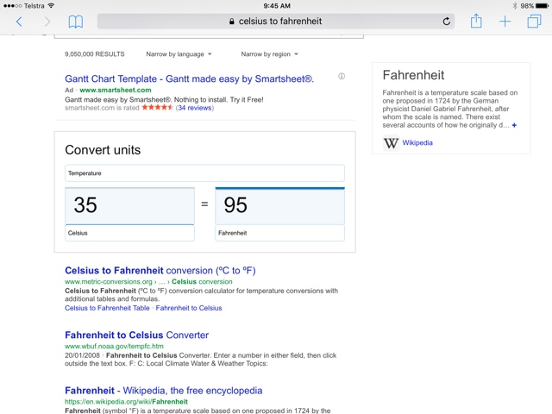Screen dimensions: 552x414
Task: Tap the battery 98% status indicator
Action: pos(535,6)
